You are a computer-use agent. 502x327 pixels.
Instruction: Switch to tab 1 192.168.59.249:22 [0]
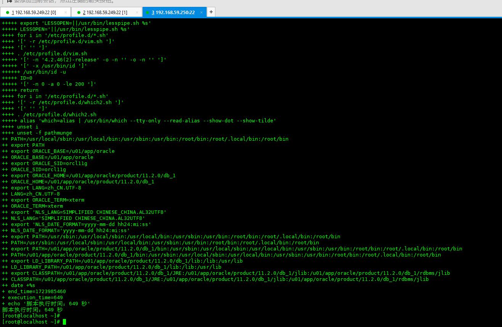coord(35,12)
